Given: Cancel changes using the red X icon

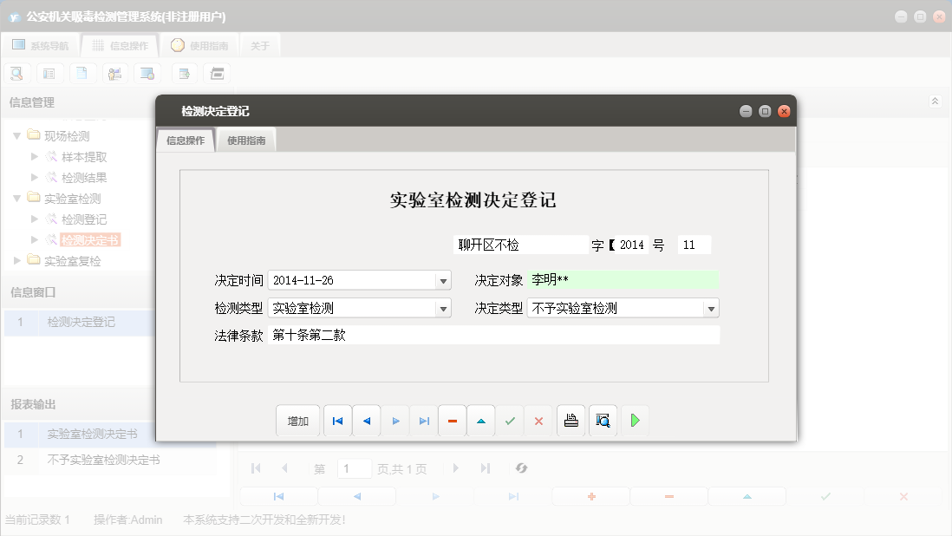Looking at the screenshot, I should [538, 420].
